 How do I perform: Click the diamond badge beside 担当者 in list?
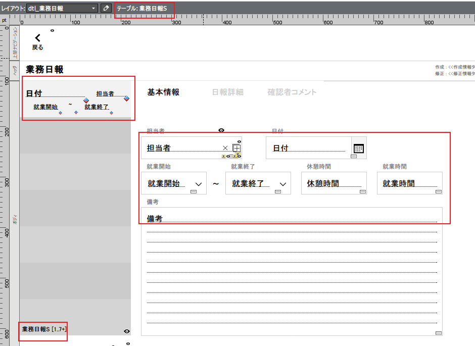[127, 98]
